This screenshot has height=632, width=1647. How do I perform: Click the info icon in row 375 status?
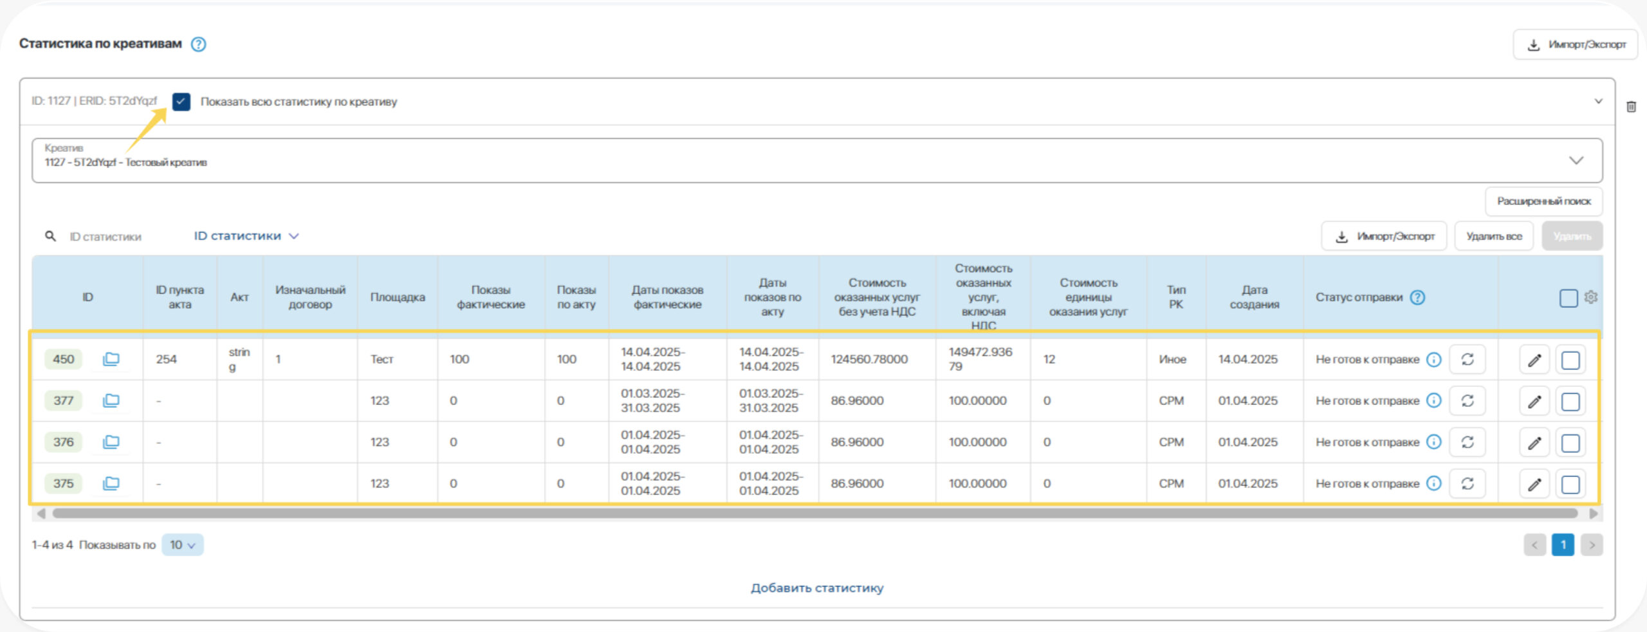tap(1434, 483)
